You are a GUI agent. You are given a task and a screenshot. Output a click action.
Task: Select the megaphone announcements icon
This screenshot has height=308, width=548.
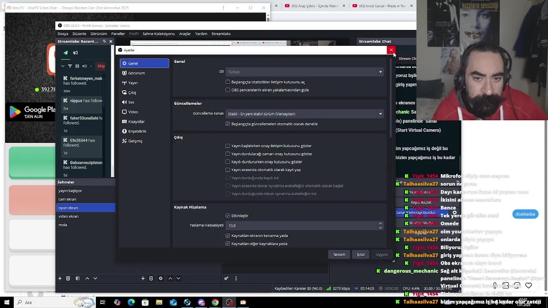(x=75, y=53)
